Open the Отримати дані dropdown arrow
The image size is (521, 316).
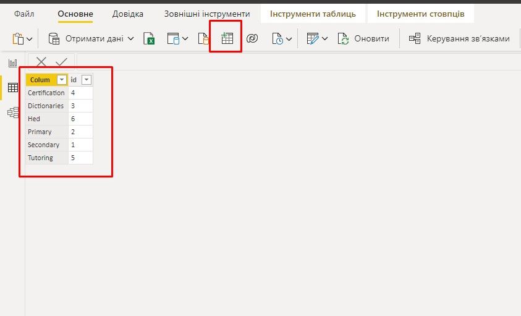pos(131,38)
